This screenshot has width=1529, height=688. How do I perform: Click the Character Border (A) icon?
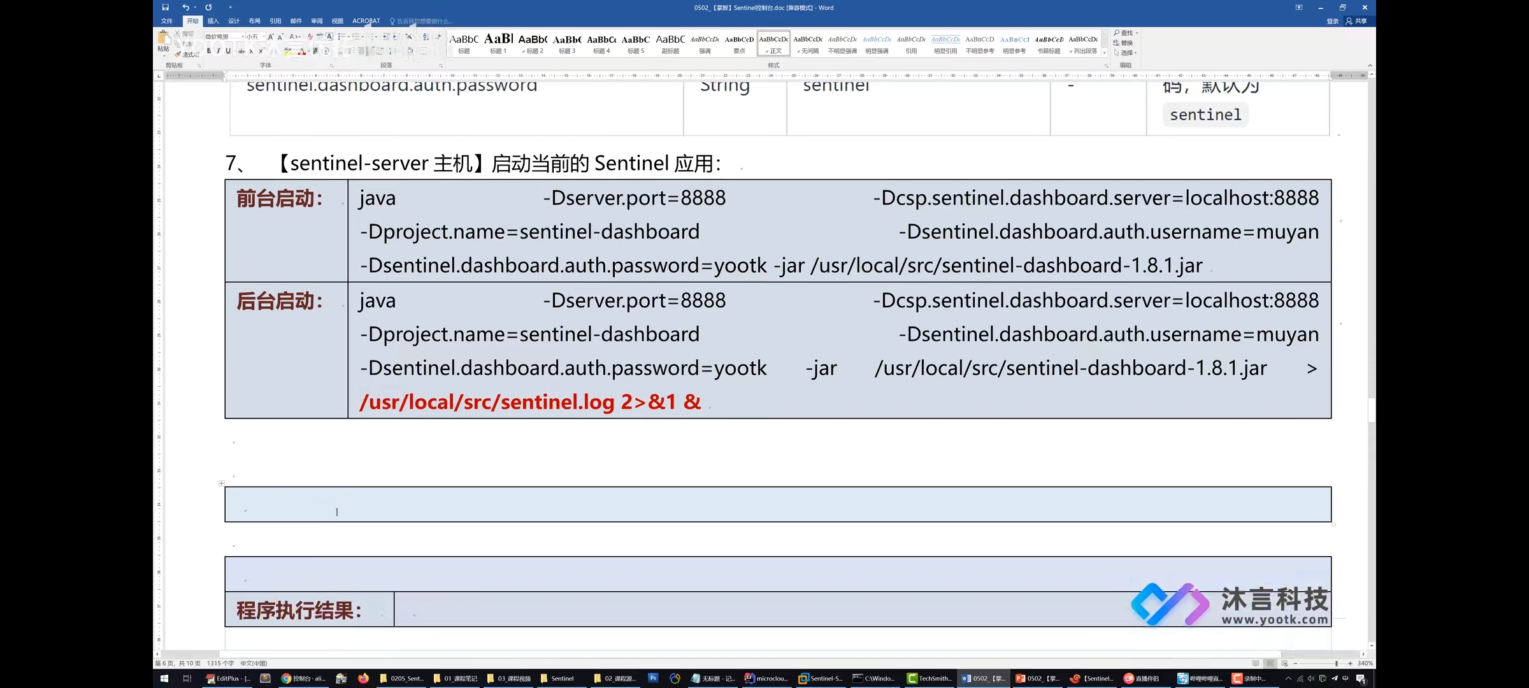329,37
